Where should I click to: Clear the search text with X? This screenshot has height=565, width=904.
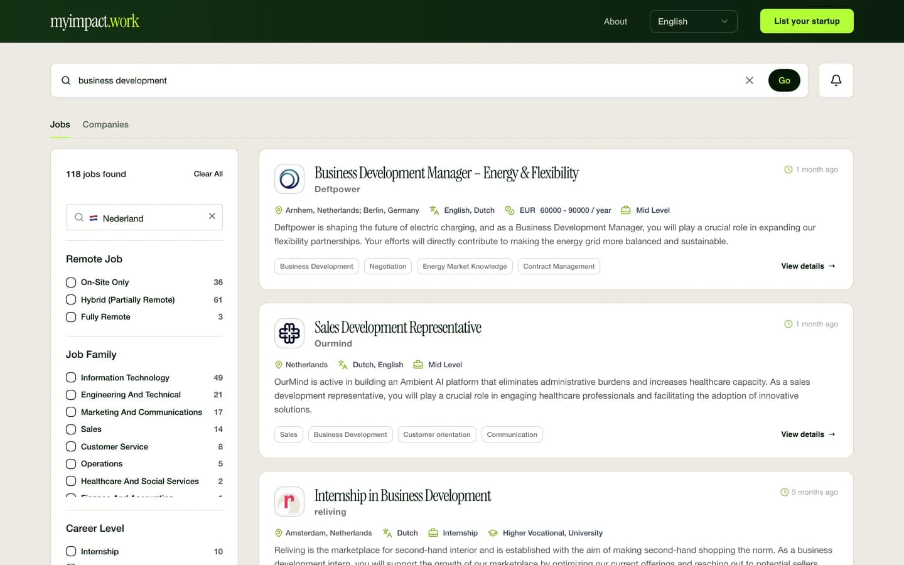[x=750, y=80]
